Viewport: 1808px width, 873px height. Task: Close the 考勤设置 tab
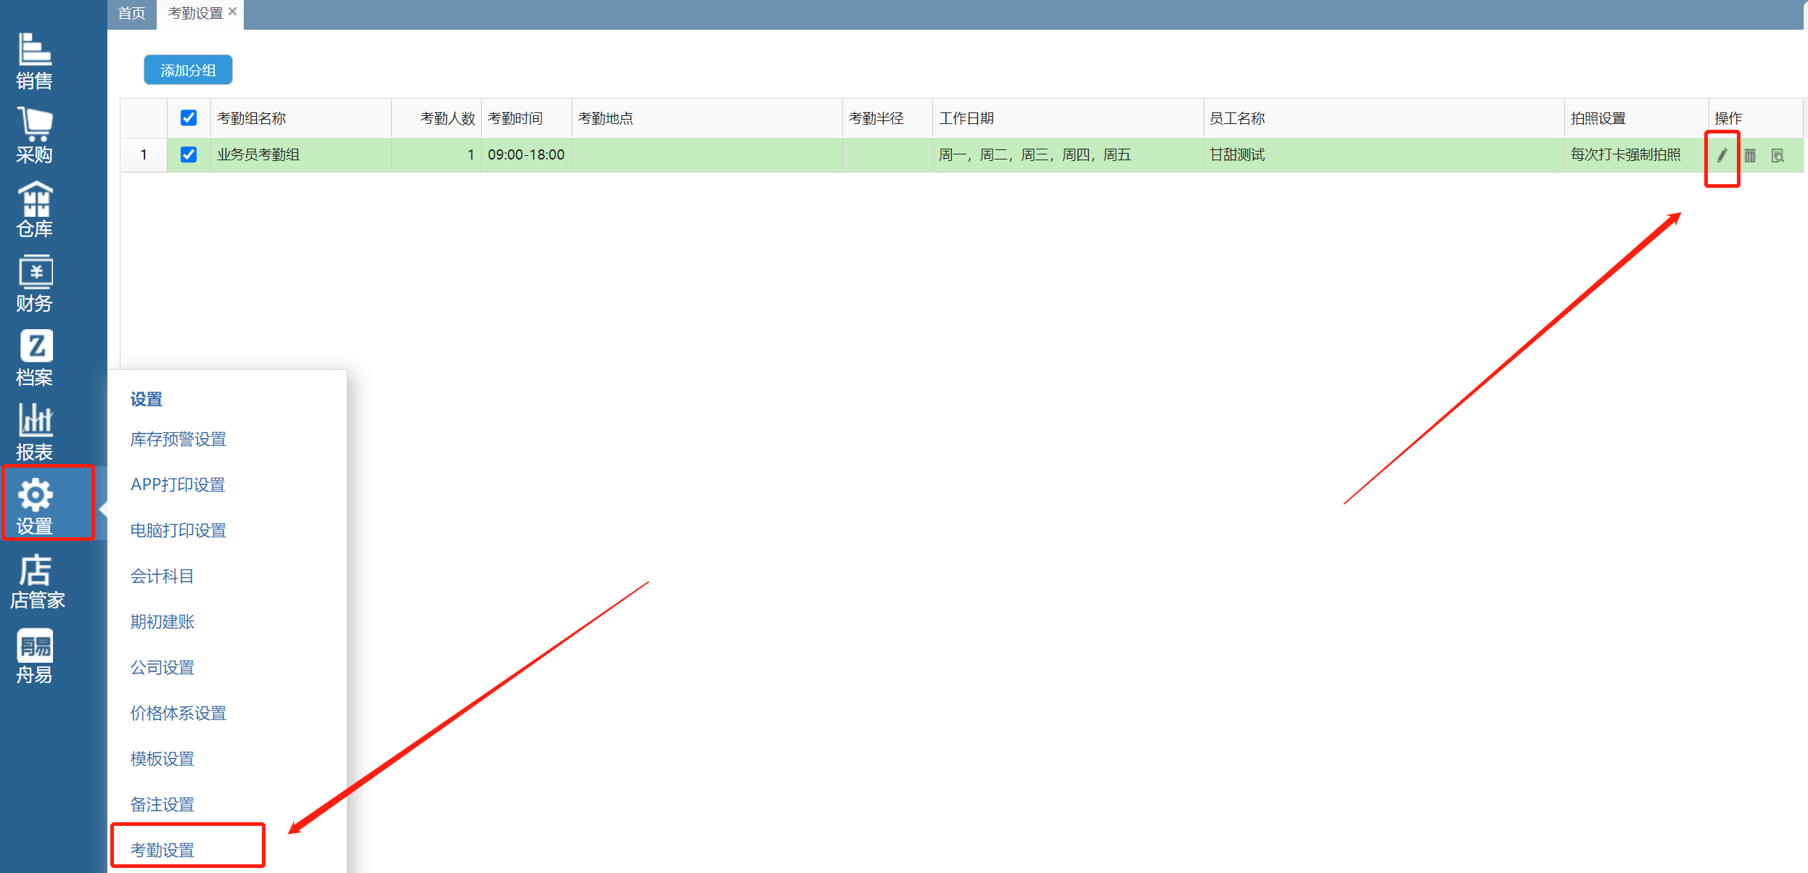coord(232,12)
